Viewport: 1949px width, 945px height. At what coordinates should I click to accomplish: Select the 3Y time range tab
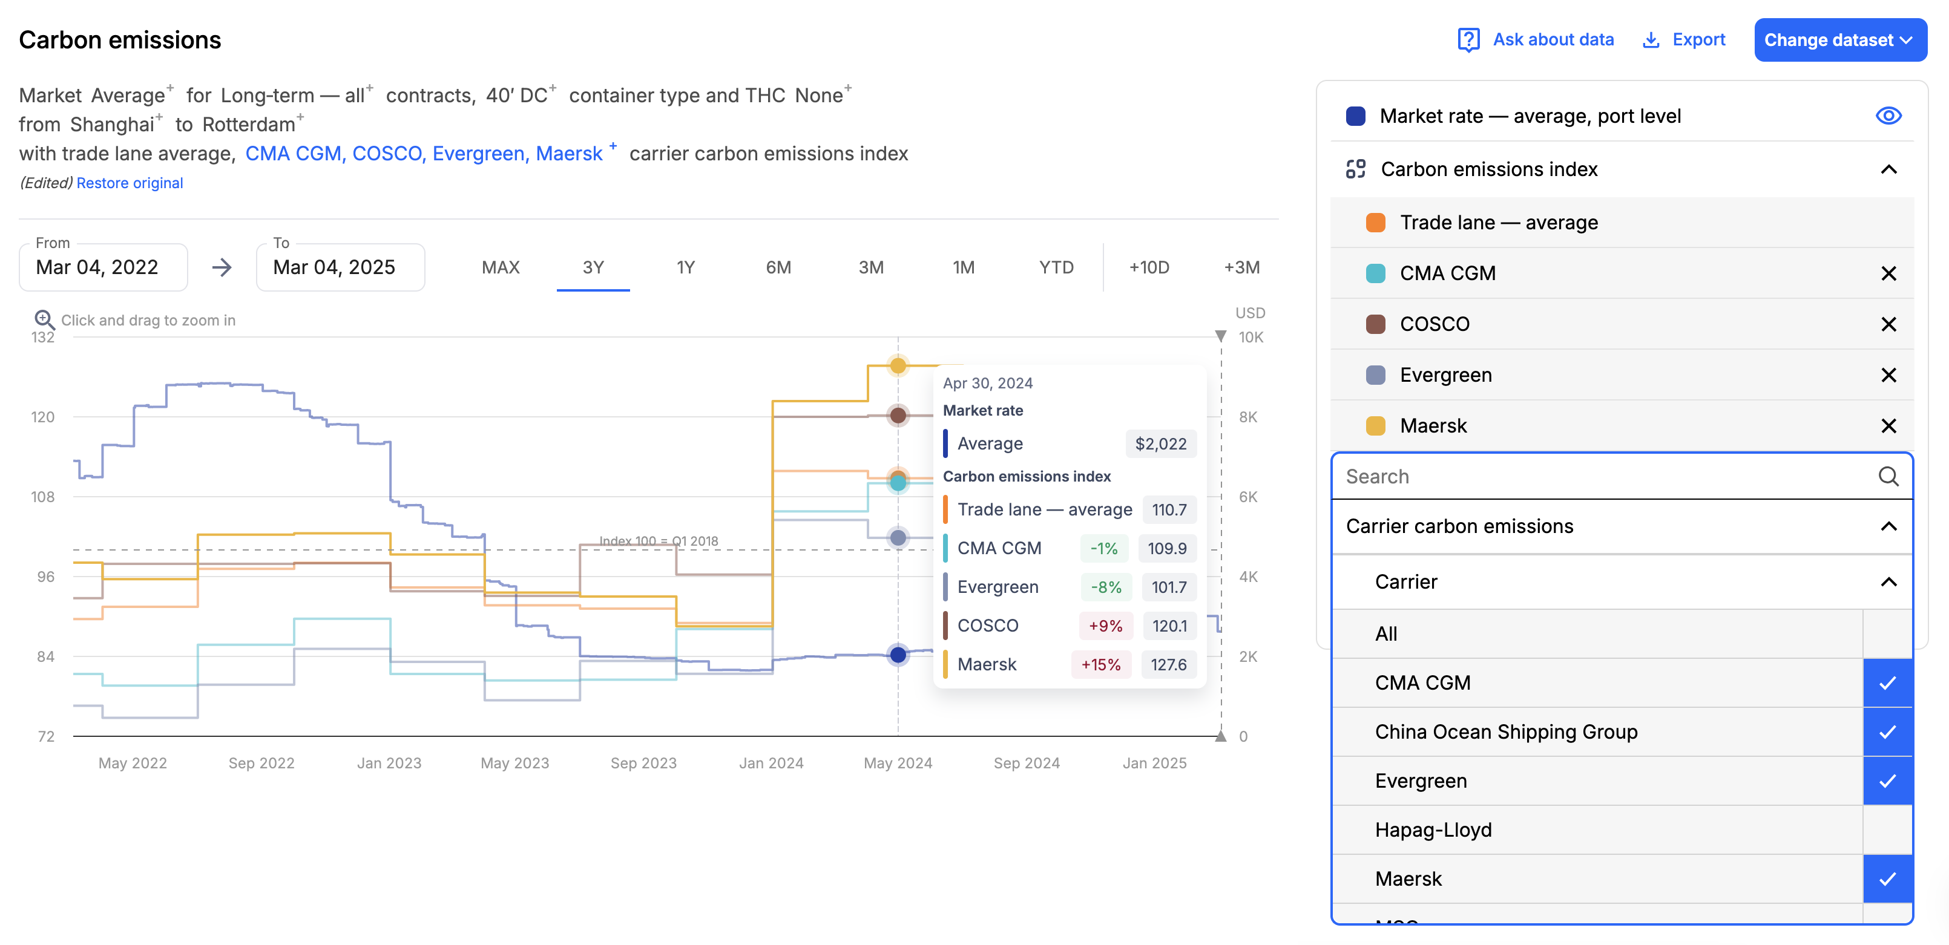[593, 267]
